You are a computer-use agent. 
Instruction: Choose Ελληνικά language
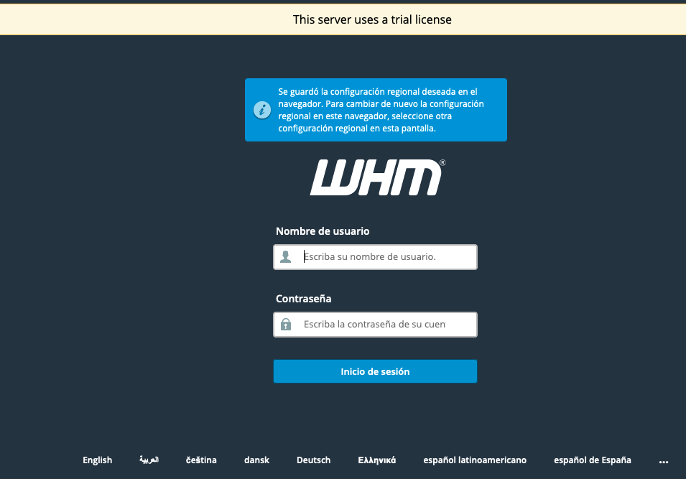(377, 460)
